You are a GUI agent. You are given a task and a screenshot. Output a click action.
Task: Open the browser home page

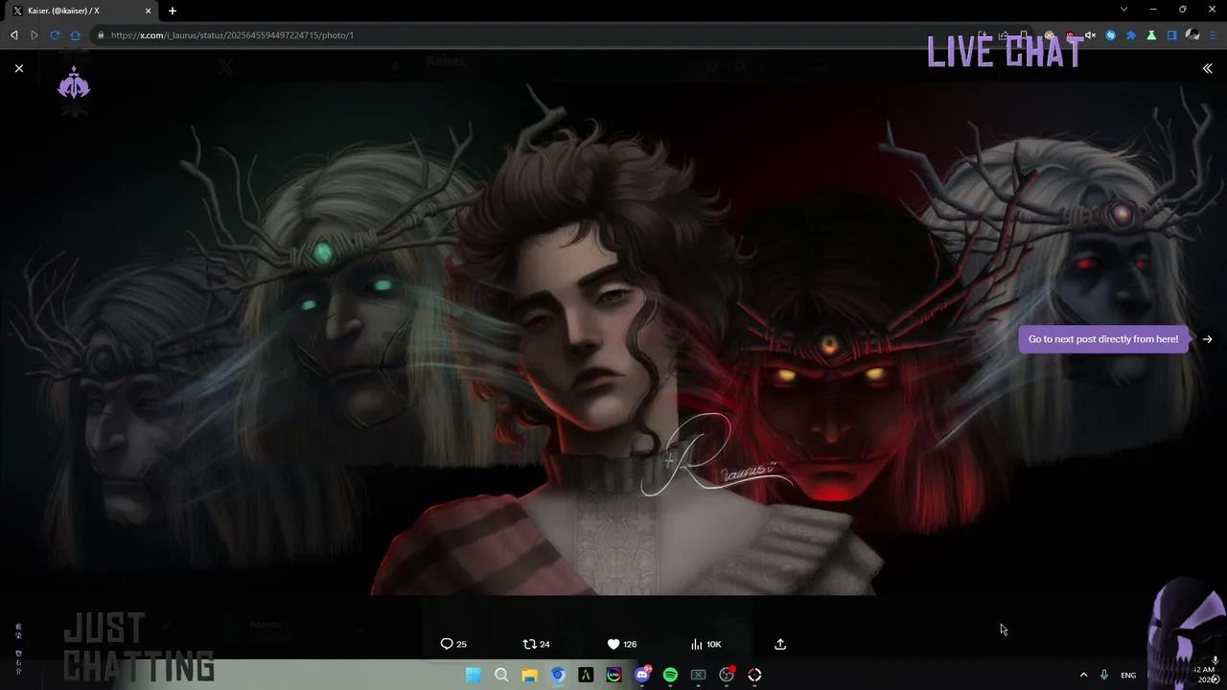[75, 35]
